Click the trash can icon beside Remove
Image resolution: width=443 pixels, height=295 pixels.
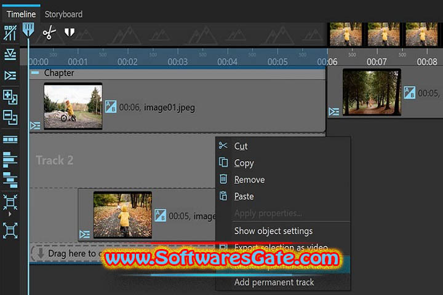223,179
